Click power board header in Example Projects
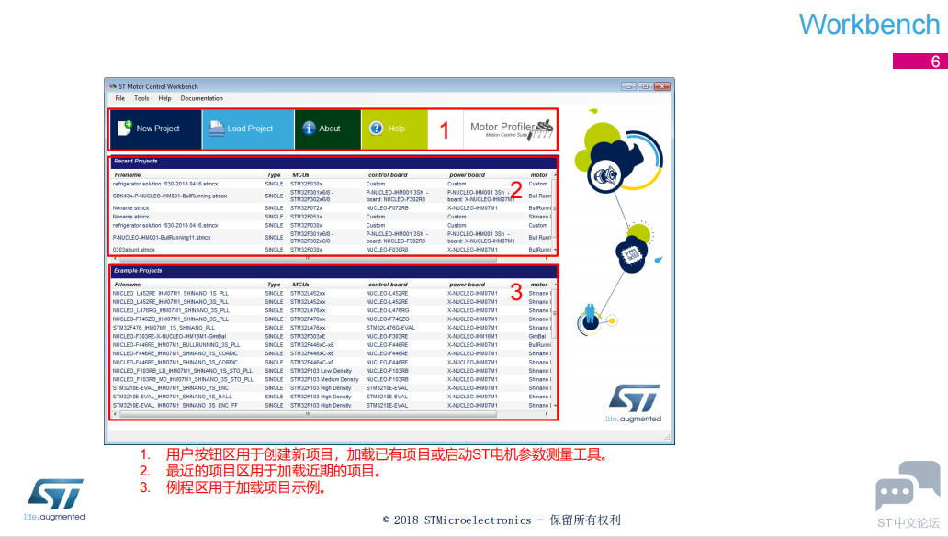Image resolution: width=948 pixels, height=537 pixels. coord(467,285)
